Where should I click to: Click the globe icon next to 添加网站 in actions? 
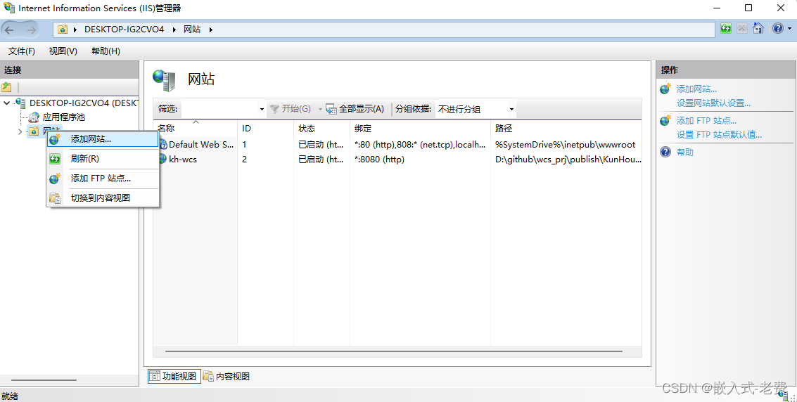point(666,89)
